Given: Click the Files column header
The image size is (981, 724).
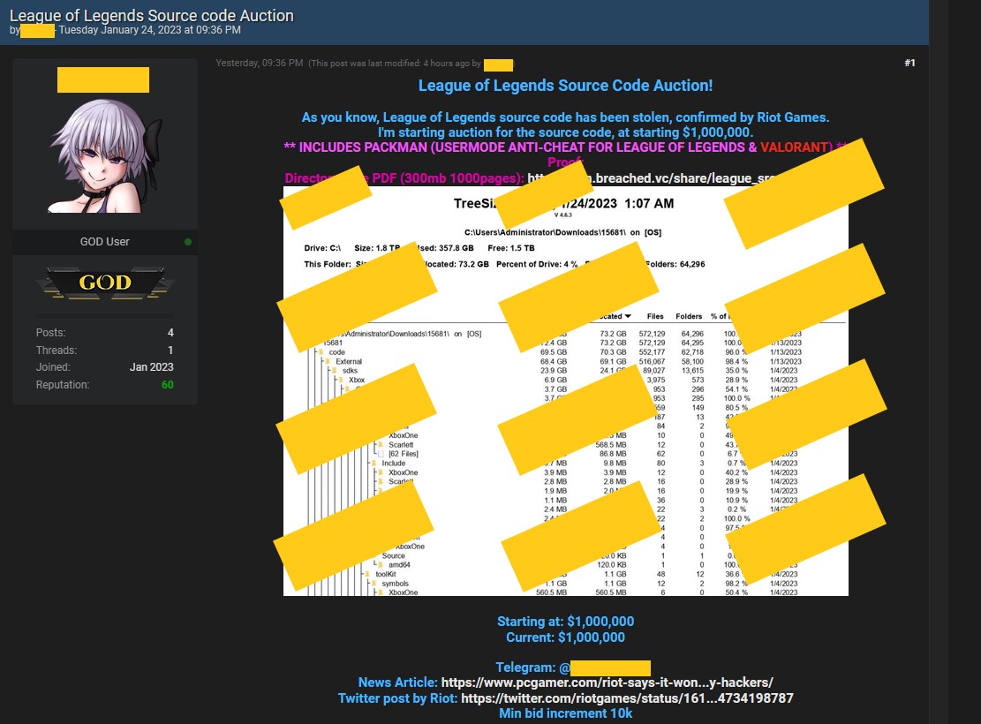Looking at the screenshot, I should [x=655, y=316].
